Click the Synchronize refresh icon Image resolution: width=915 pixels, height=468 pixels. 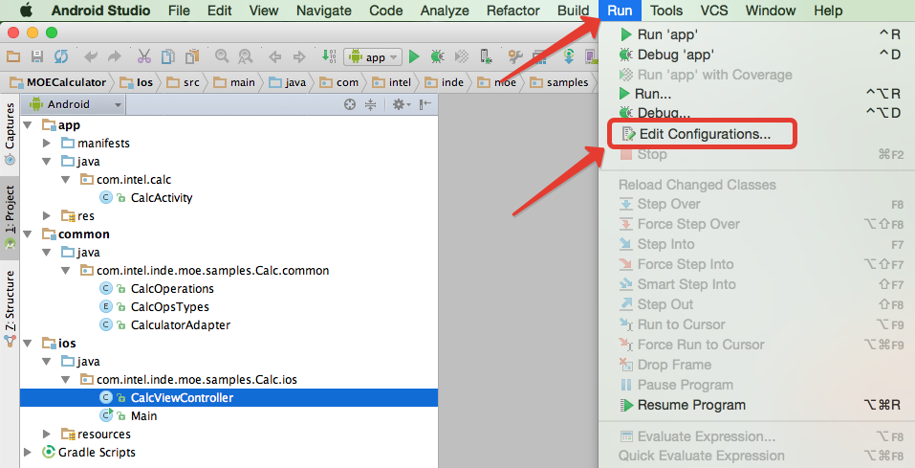(x=61, y=56)
